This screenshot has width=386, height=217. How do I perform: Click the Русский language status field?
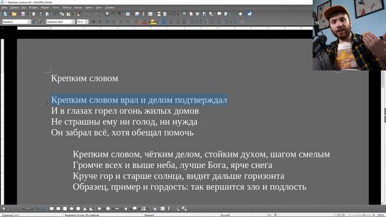(225, 215)
